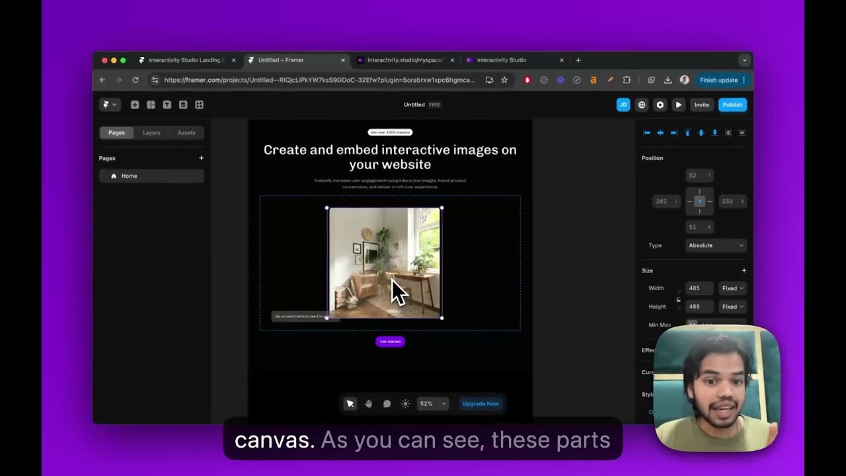Screen dimensions: 846x476
Task: Click the left position field showing 282
Action: [666, 201]
